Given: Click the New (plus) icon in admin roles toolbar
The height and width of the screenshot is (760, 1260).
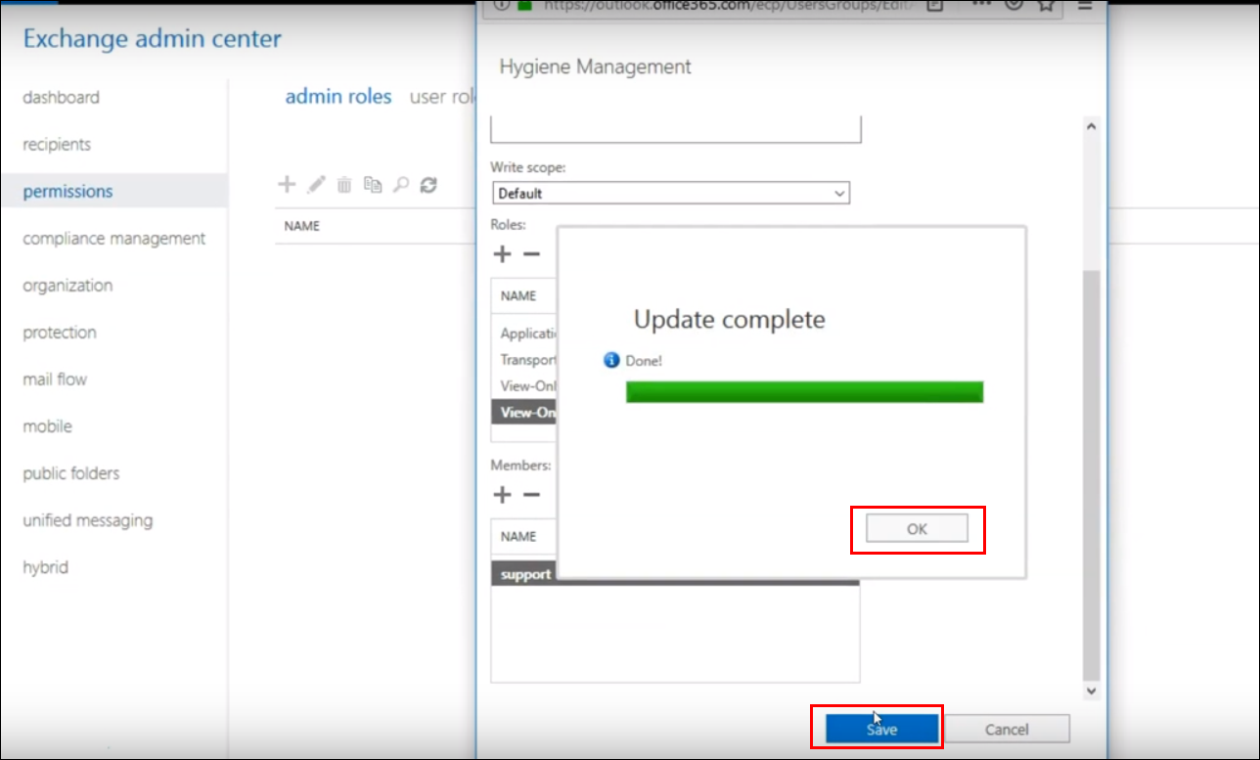Looking at the screenshot, I should (x=287, y=184).
